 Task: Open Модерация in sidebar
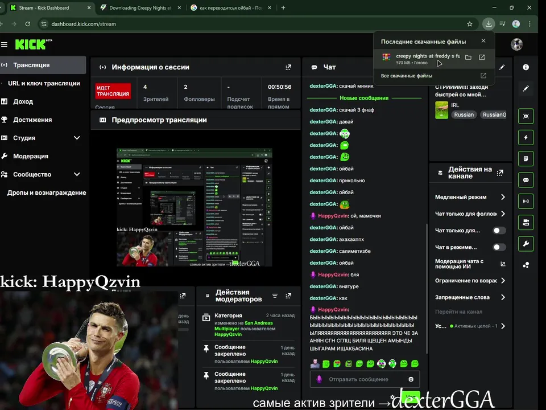[31, 156]
